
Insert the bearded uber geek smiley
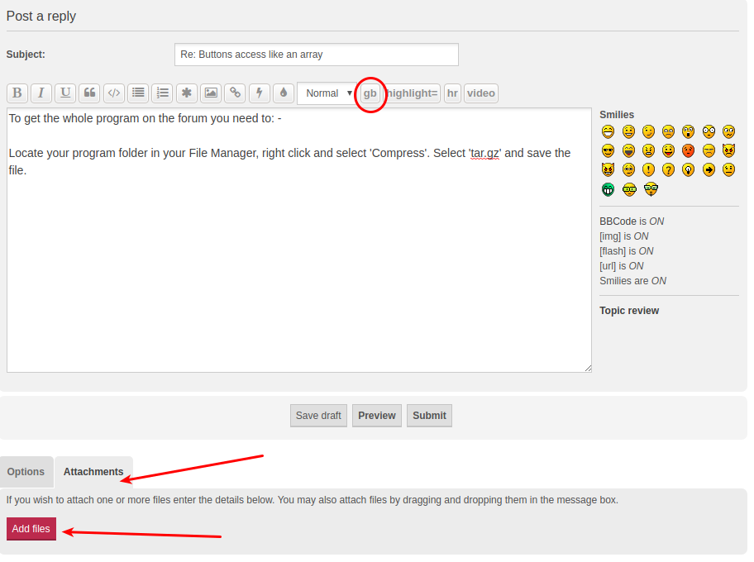click(651, 189)
